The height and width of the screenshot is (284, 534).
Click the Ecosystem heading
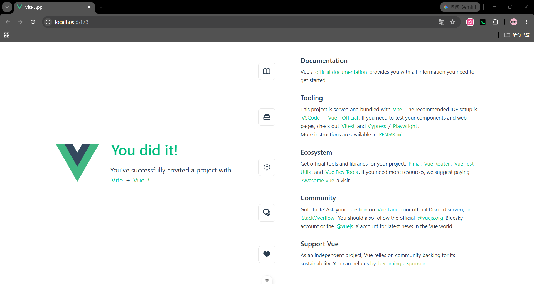pyautogui.click(x=316, y=152)
